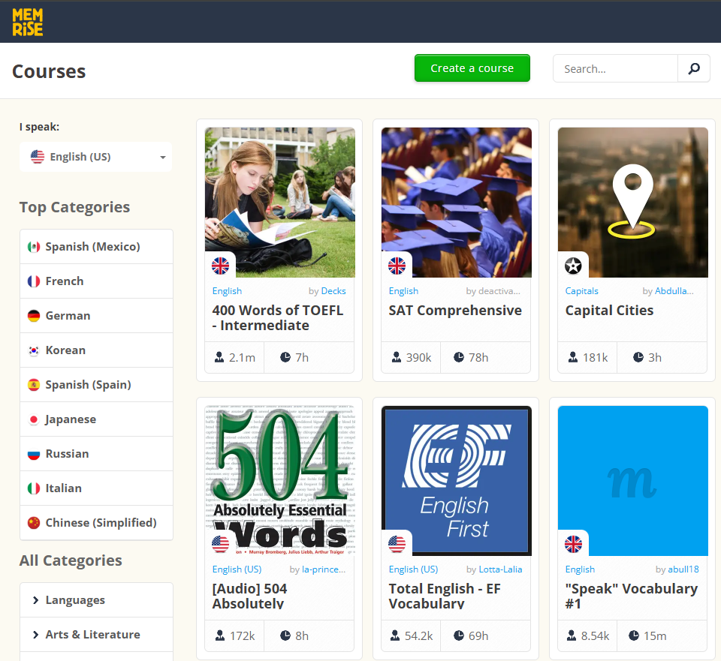Expand the Arts & Literature category
721x661 pixels.
pos(97,634)
